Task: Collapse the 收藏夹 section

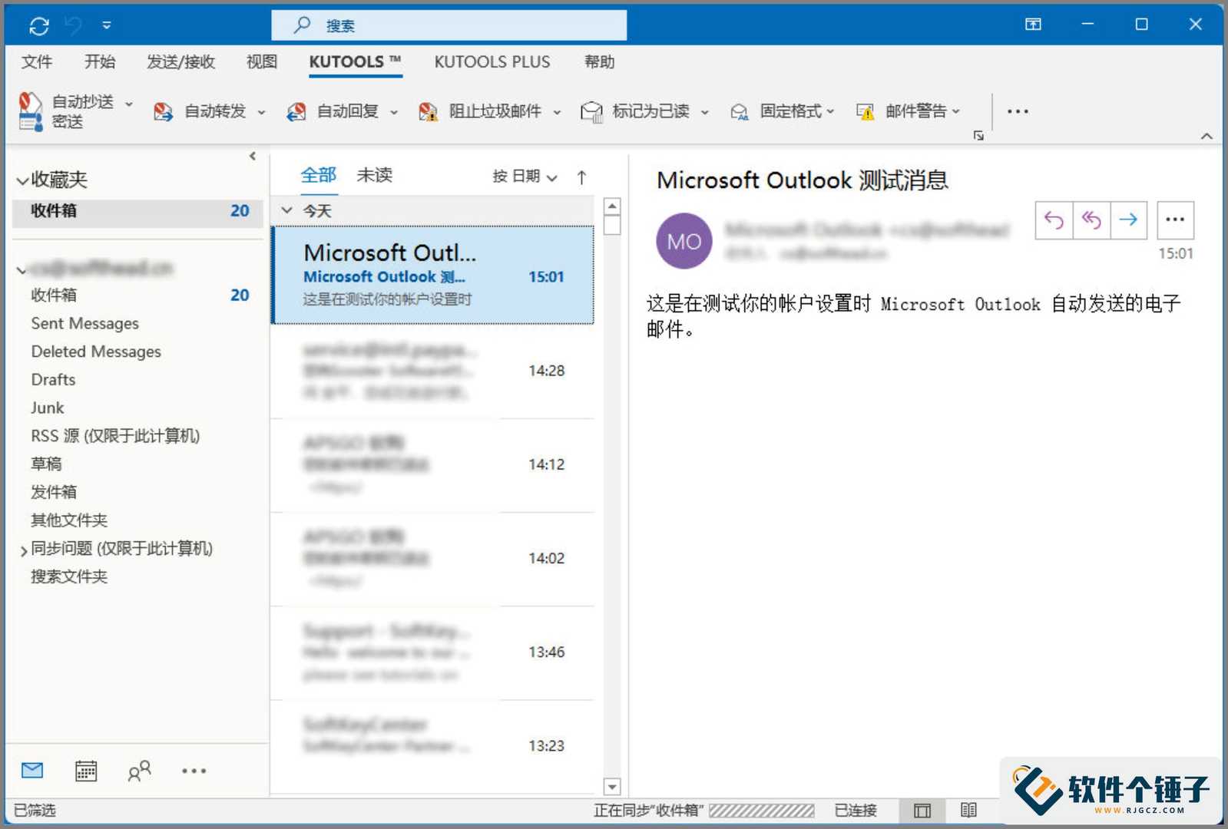Action: 22,181
